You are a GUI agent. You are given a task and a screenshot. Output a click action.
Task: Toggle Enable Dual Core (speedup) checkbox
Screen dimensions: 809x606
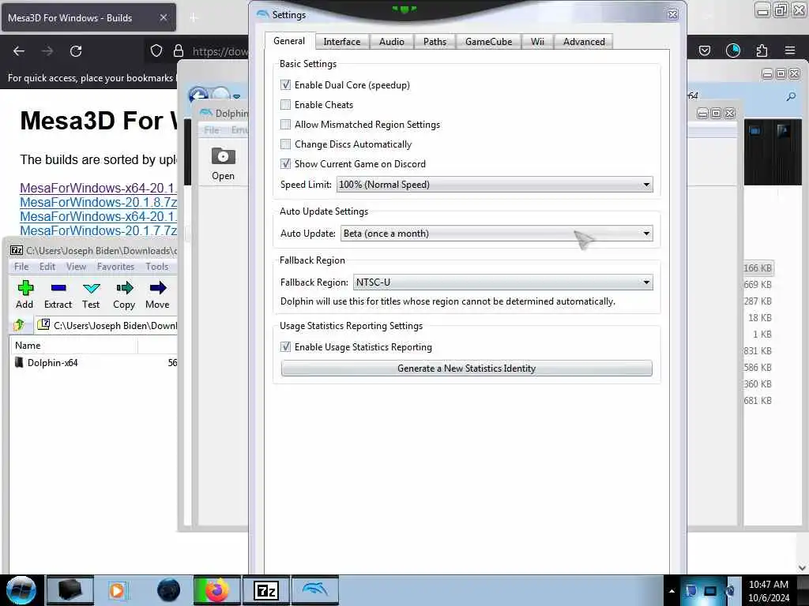(285, 85)
